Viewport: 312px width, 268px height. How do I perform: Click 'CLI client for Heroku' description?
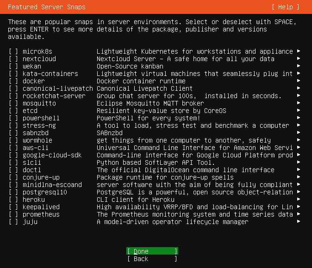[136, 199]
